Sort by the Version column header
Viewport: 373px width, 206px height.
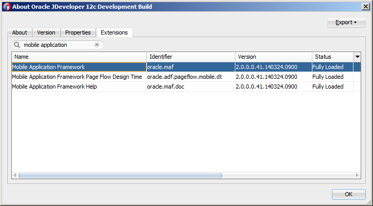coord(273,57)
